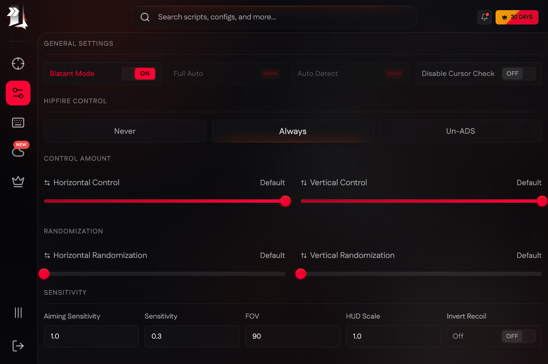Click the Horizontal Control slider handle
Screen dimensions: 548x364
click(285, 201)
